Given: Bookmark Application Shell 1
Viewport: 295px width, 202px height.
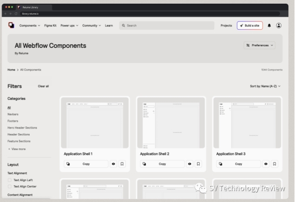Looking at the screenshot, I should (x=122, y=164).
